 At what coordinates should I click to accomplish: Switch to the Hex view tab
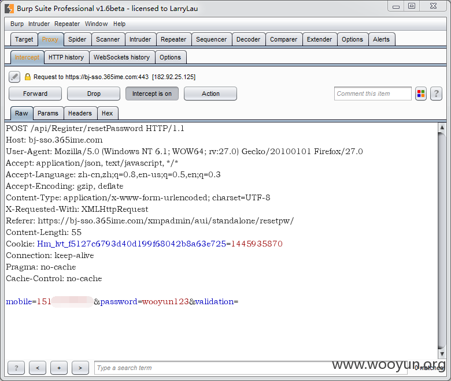pyautogui.click(x=108, y=113)
